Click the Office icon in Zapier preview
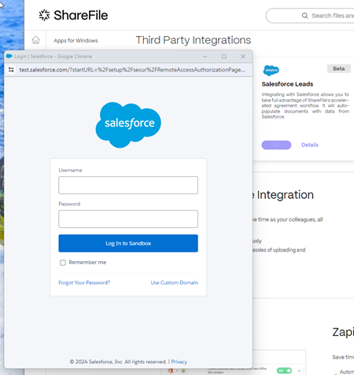 [x=171, y=370]
